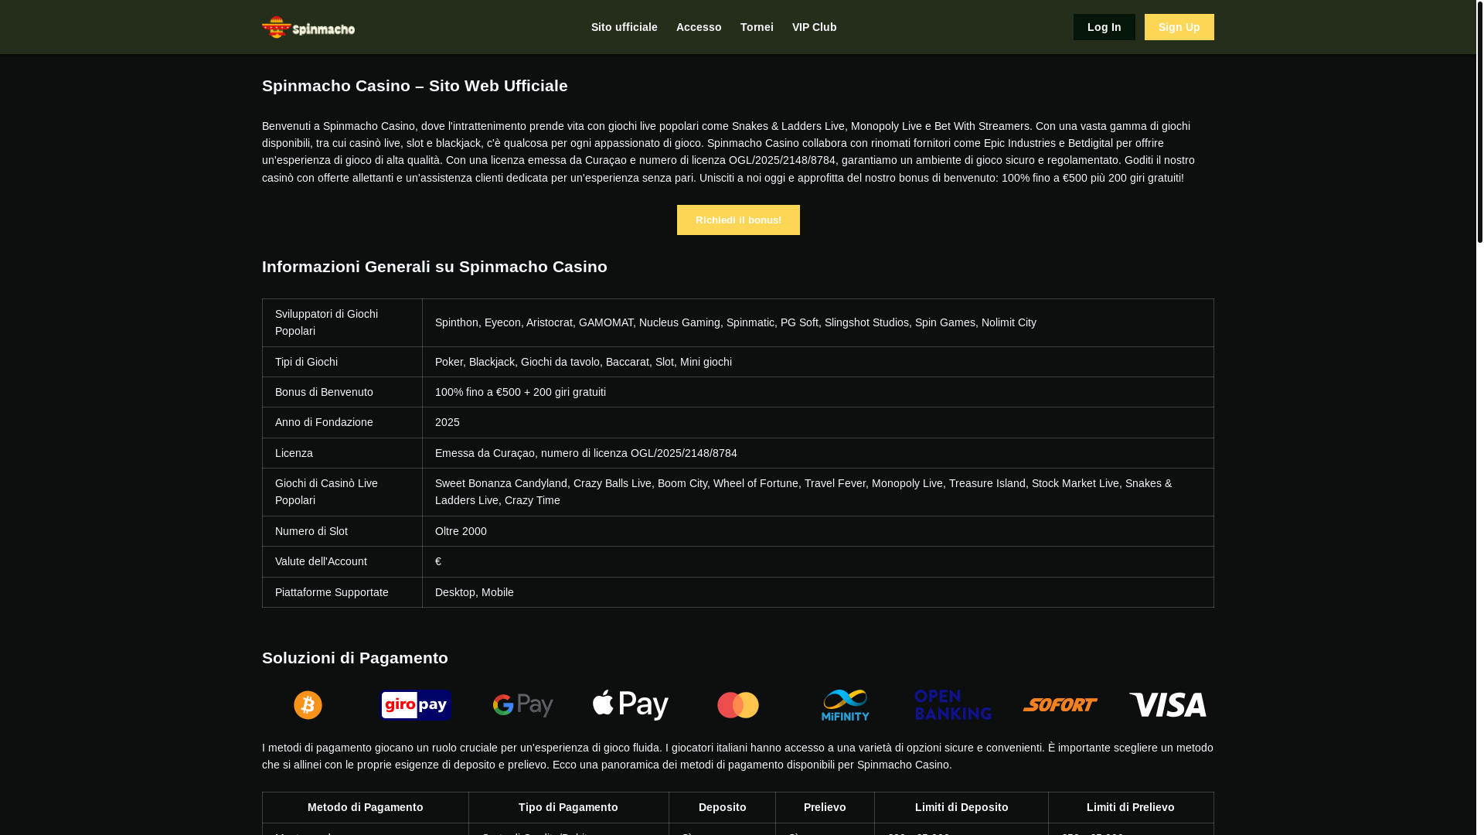
Task: Click the '100% fino a €500 + 200 giri gratuiti' cell
Action: (x=818, y=392)
